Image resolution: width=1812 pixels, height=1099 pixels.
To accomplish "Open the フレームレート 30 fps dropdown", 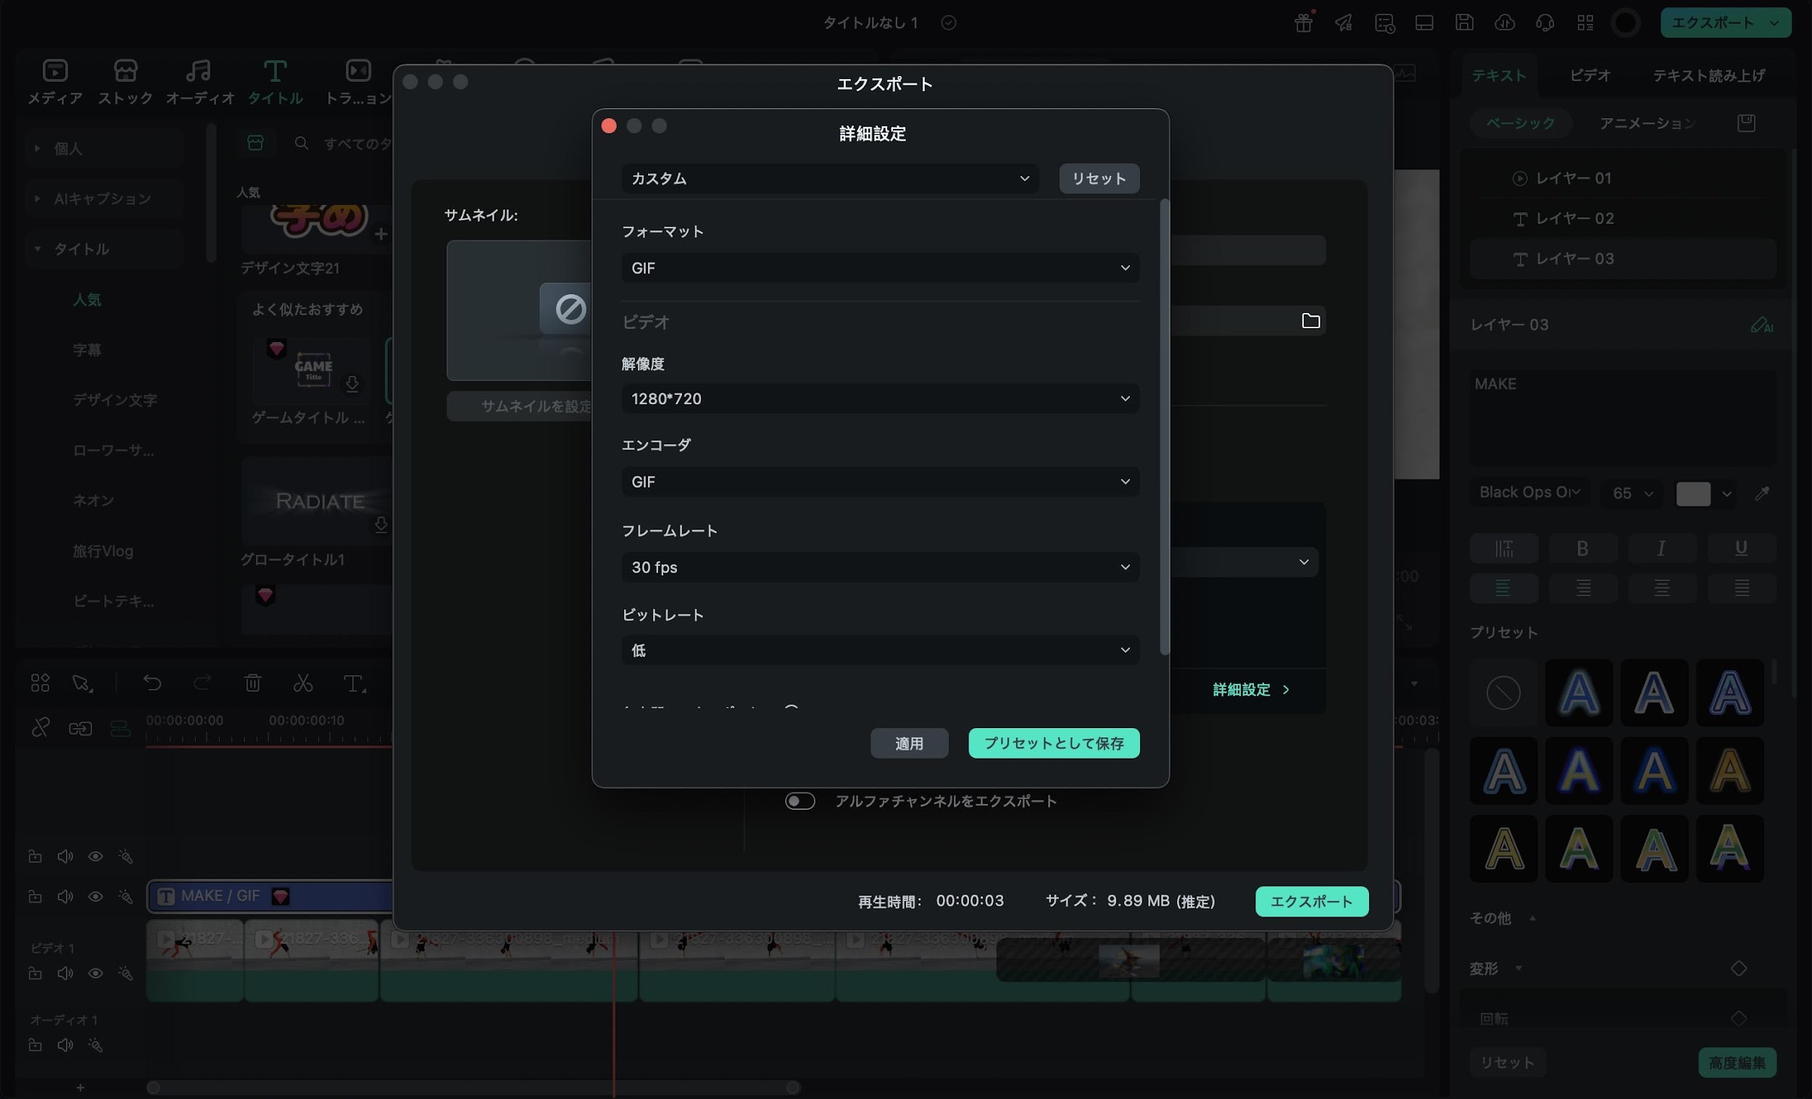I will (880, 567).
